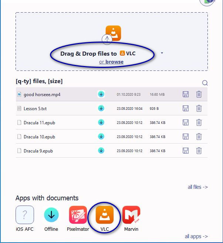Click the download arrow for Dracula 9.epub
Image resolution: width=223 pixels, height=243 pixels.
[x=101, y=151]
